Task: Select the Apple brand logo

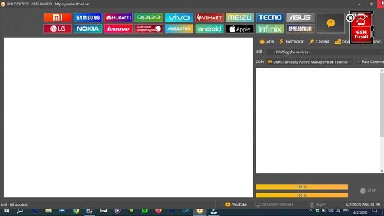Action: (x=240, y=29)
